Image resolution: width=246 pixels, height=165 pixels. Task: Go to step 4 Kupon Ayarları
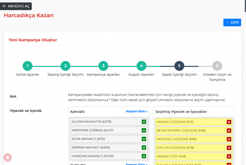pyautogui.click(x=141, y=66)
